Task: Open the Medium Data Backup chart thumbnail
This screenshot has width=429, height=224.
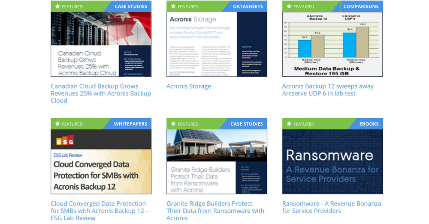Action: (x=332, y=44)
